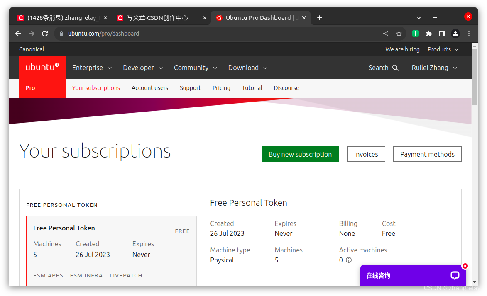The height and width of the screenshot is (296, 487).
Task: Click the ubuntu logo
Action: pos(42,67)
